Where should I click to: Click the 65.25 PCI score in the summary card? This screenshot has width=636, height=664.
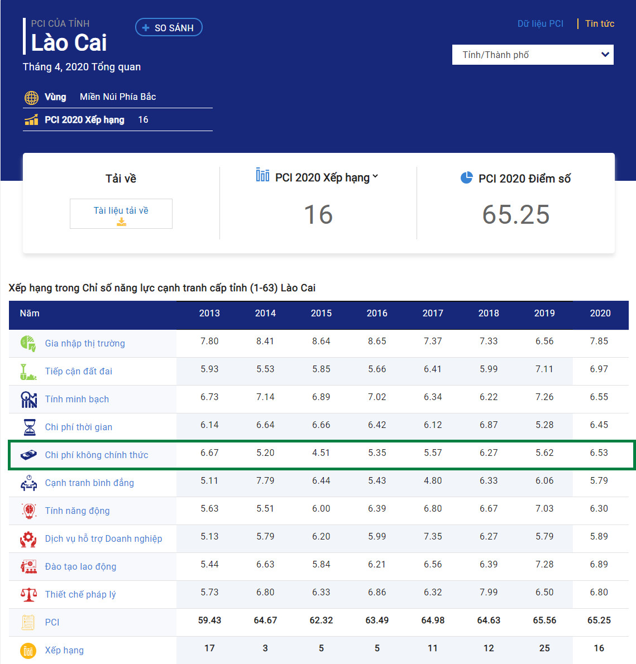click(x=515, y=215)
